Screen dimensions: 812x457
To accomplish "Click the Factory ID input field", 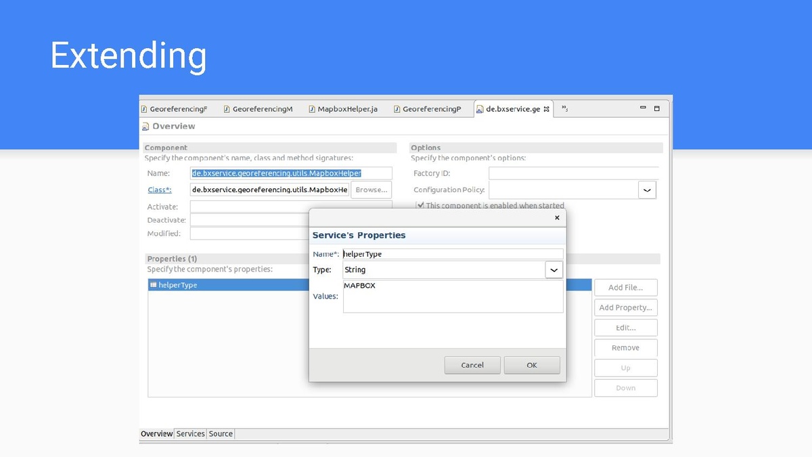I will coord(573,173).
